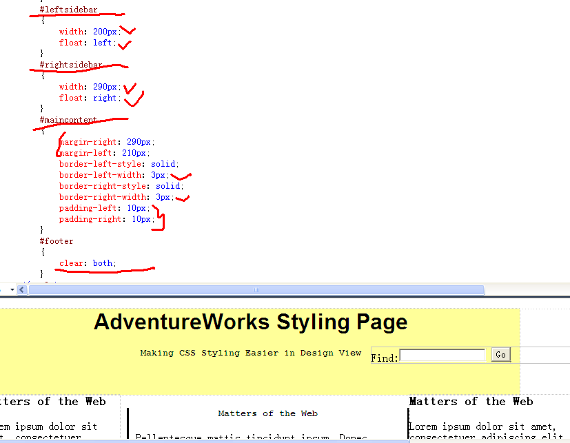The width and height of the screenshot is (570, 443).
Task: Place cursor on the #rightsidebar selector
Action: tap(71, 65)
